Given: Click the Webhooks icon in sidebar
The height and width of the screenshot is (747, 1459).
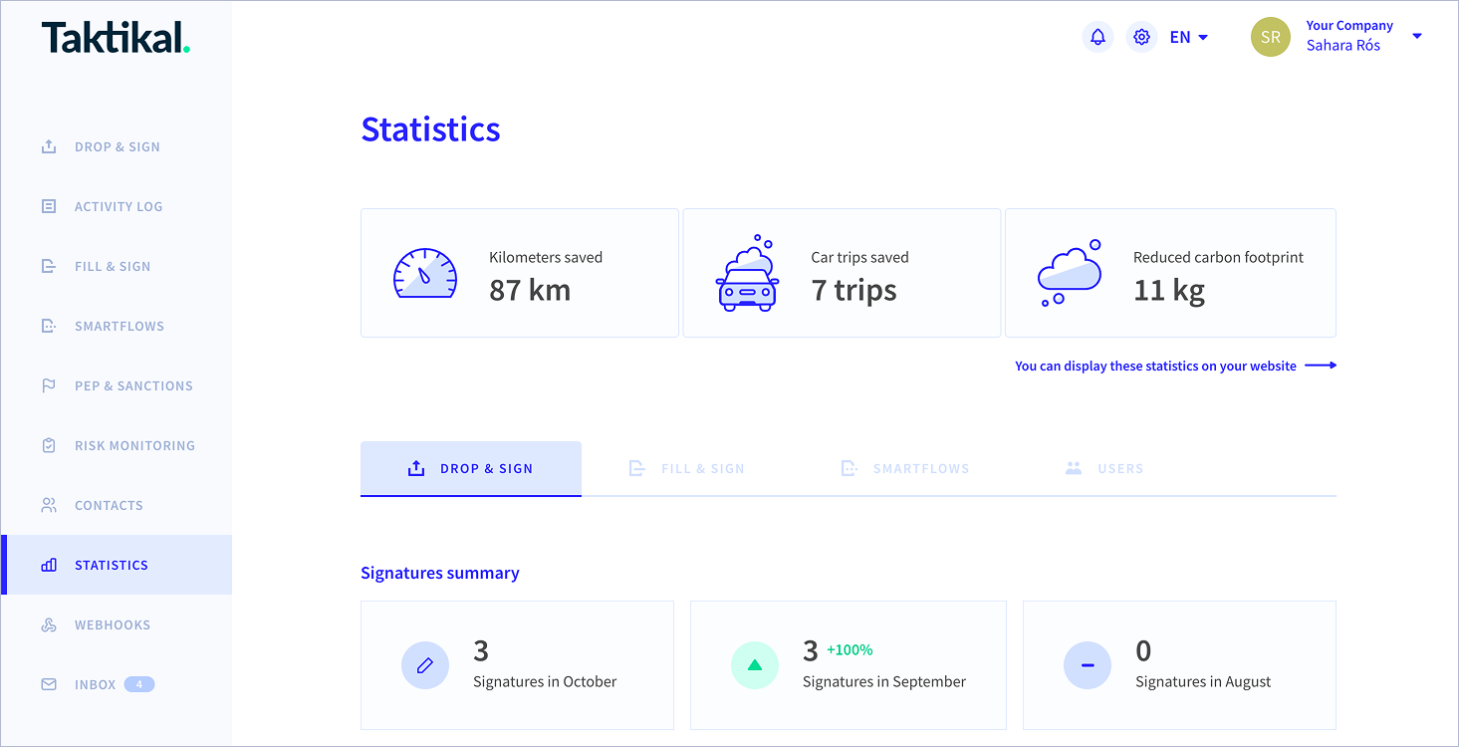Looking at the screenshot, I should [49, 624].
